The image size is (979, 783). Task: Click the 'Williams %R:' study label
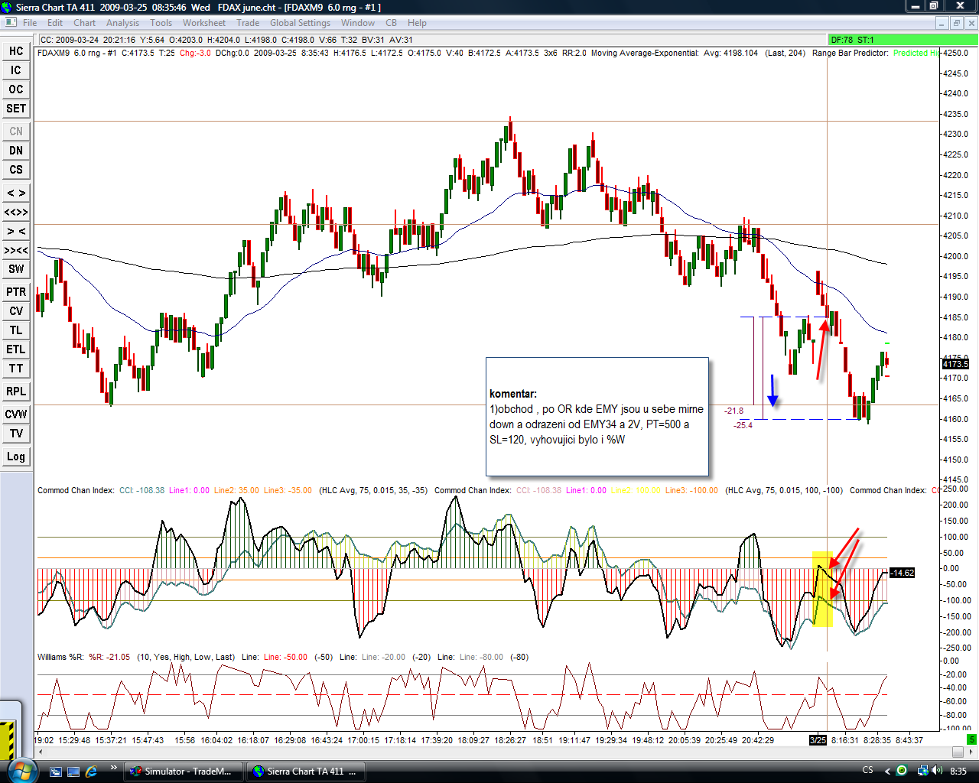[62, 657]
